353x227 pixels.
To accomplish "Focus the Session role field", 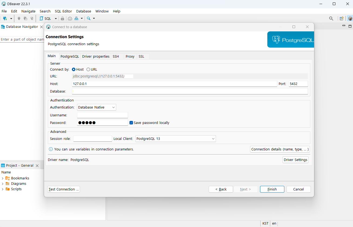I will (x=92, y=139).
